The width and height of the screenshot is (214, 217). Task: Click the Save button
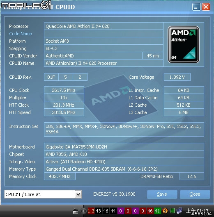pyautogui.click(x=162, y=194)
